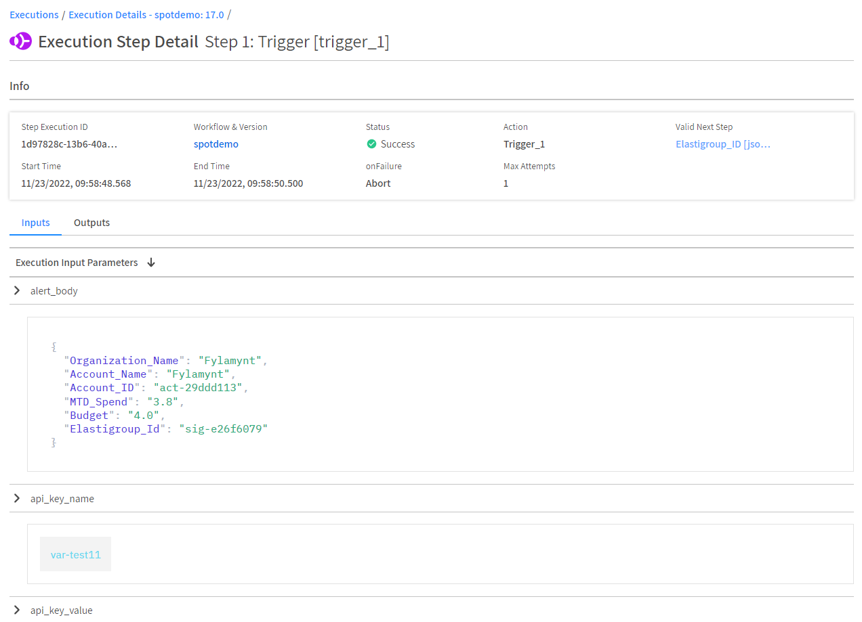The width and height of the screenshot is (862, 622).
Task: Switch to the Outputs tab
Action: tap(91, 223)
